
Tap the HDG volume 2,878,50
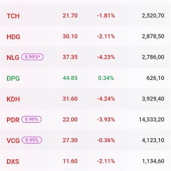pos(153,36)
